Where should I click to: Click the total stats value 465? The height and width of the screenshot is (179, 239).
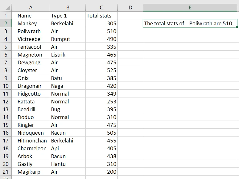pos(102,55)
